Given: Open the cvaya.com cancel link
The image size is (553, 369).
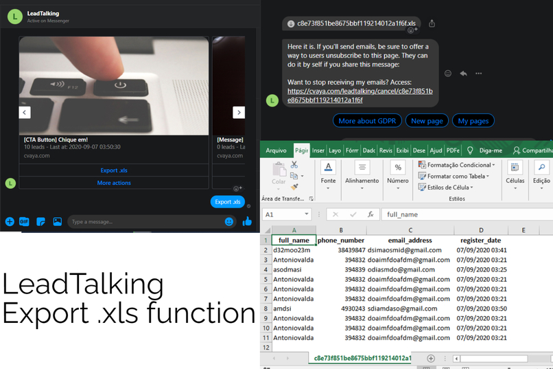Looking at the screenshot, I should [360, 96].
